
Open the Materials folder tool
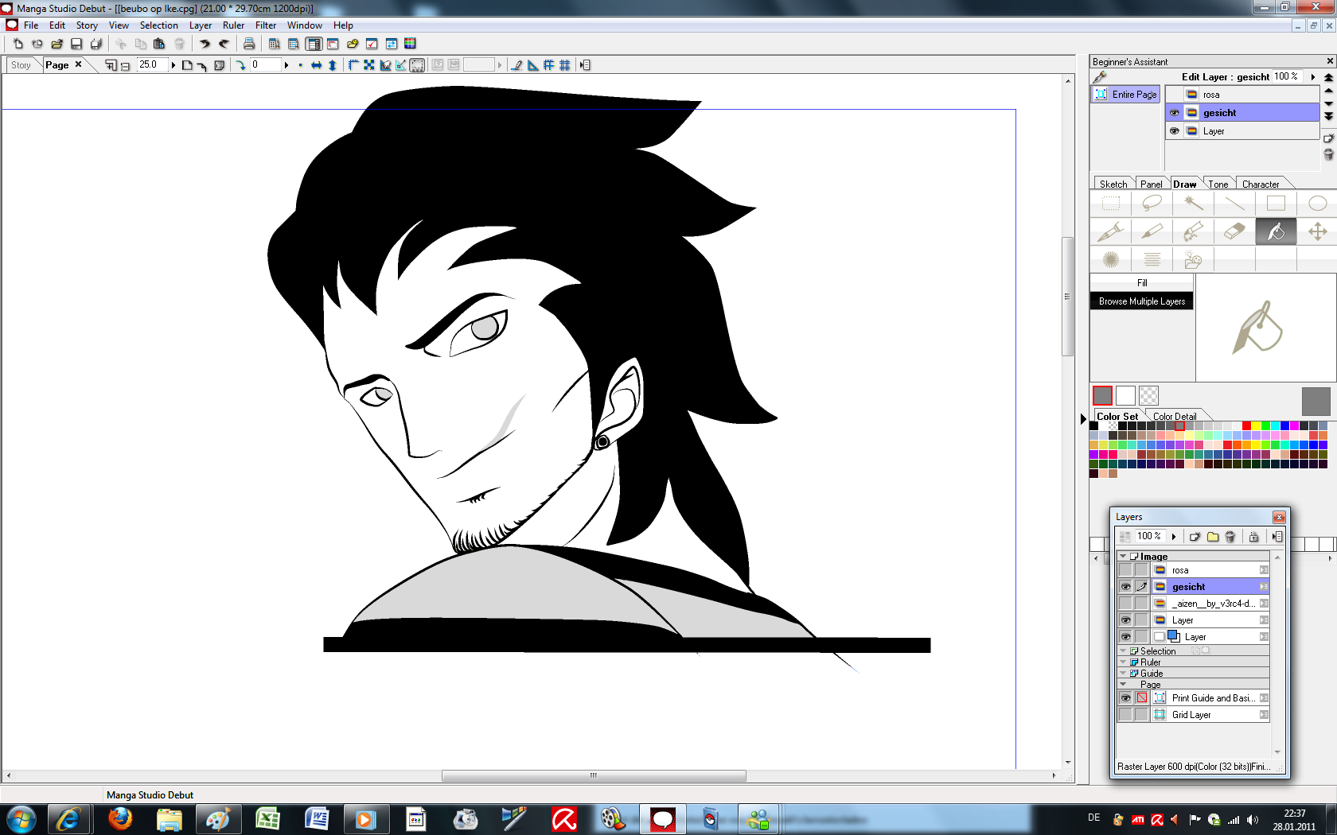1193,259
